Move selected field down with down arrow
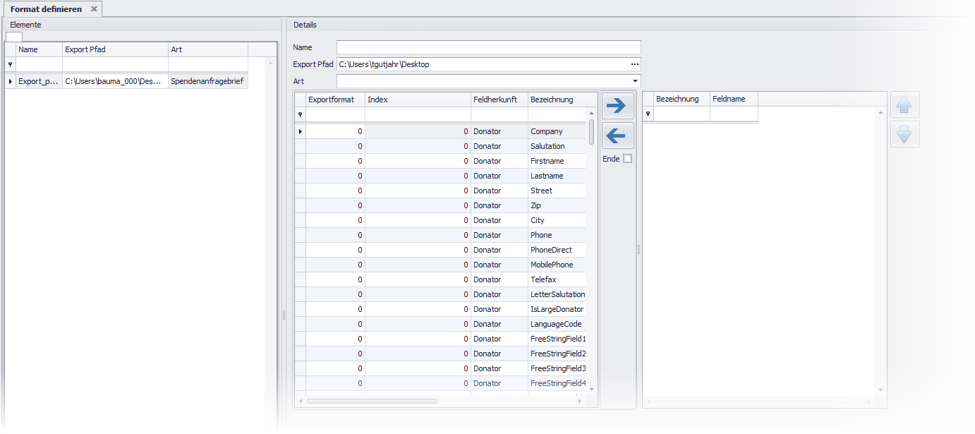The image size is (975, 434). pyautogui.click(x=904, y=133)
